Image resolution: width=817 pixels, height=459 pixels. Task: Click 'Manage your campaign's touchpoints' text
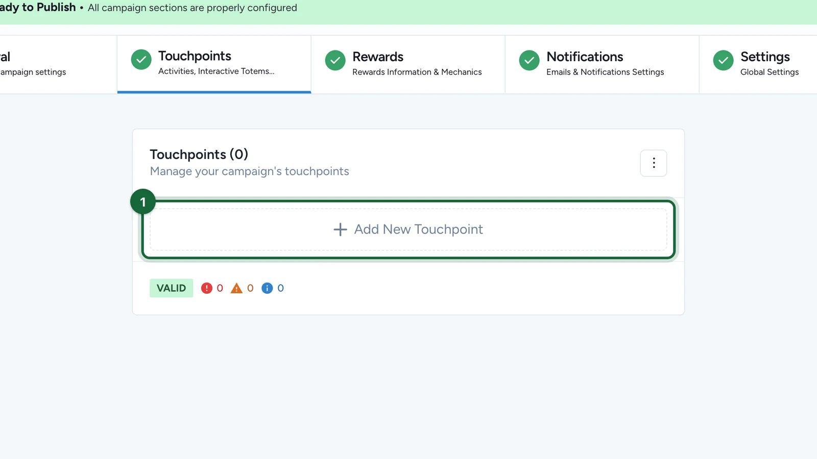tap(249, 171)
